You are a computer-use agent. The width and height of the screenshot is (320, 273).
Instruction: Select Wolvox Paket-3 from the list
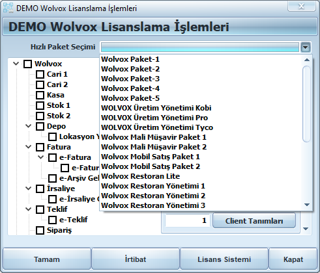[x=130, y=79]
